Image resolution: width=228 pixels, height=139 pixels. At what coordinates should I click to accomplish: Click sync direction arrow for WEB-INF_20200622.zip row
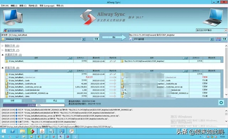(x=113, y=93)
